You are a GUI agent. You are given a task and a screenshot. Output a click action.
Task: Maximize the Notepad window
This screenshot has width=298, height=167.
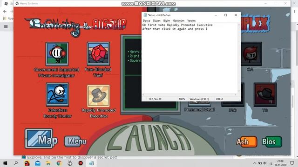(225, 15)
